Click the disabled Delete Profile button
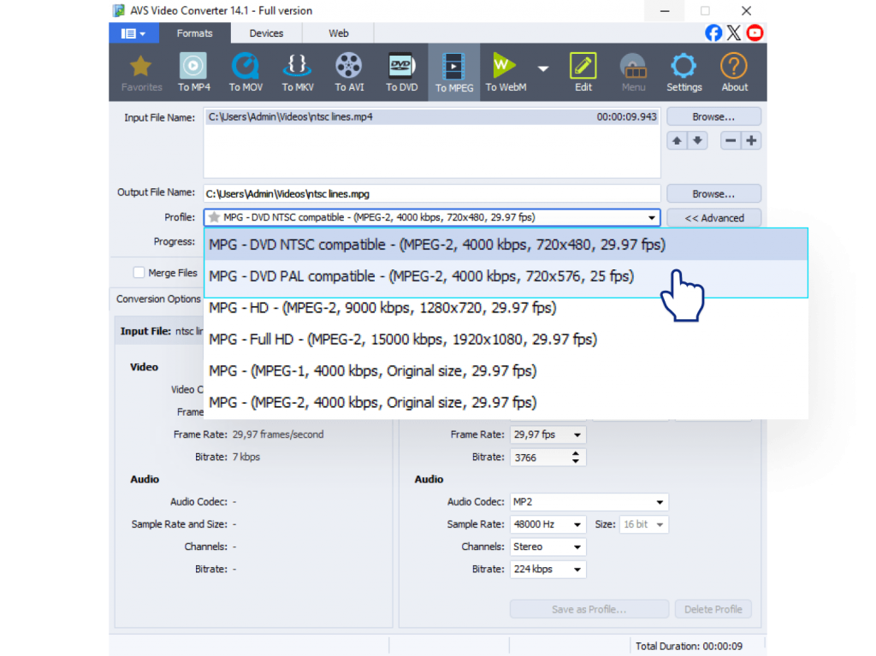Viewport: 876px width, 656px height. pos(713,609)
